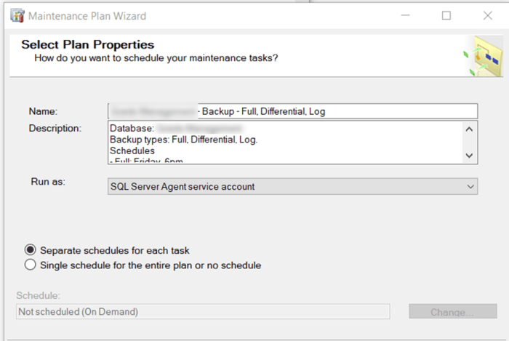Close the Maintenance Plan Wizard window

pyautogui.click(x=488, y=15)
